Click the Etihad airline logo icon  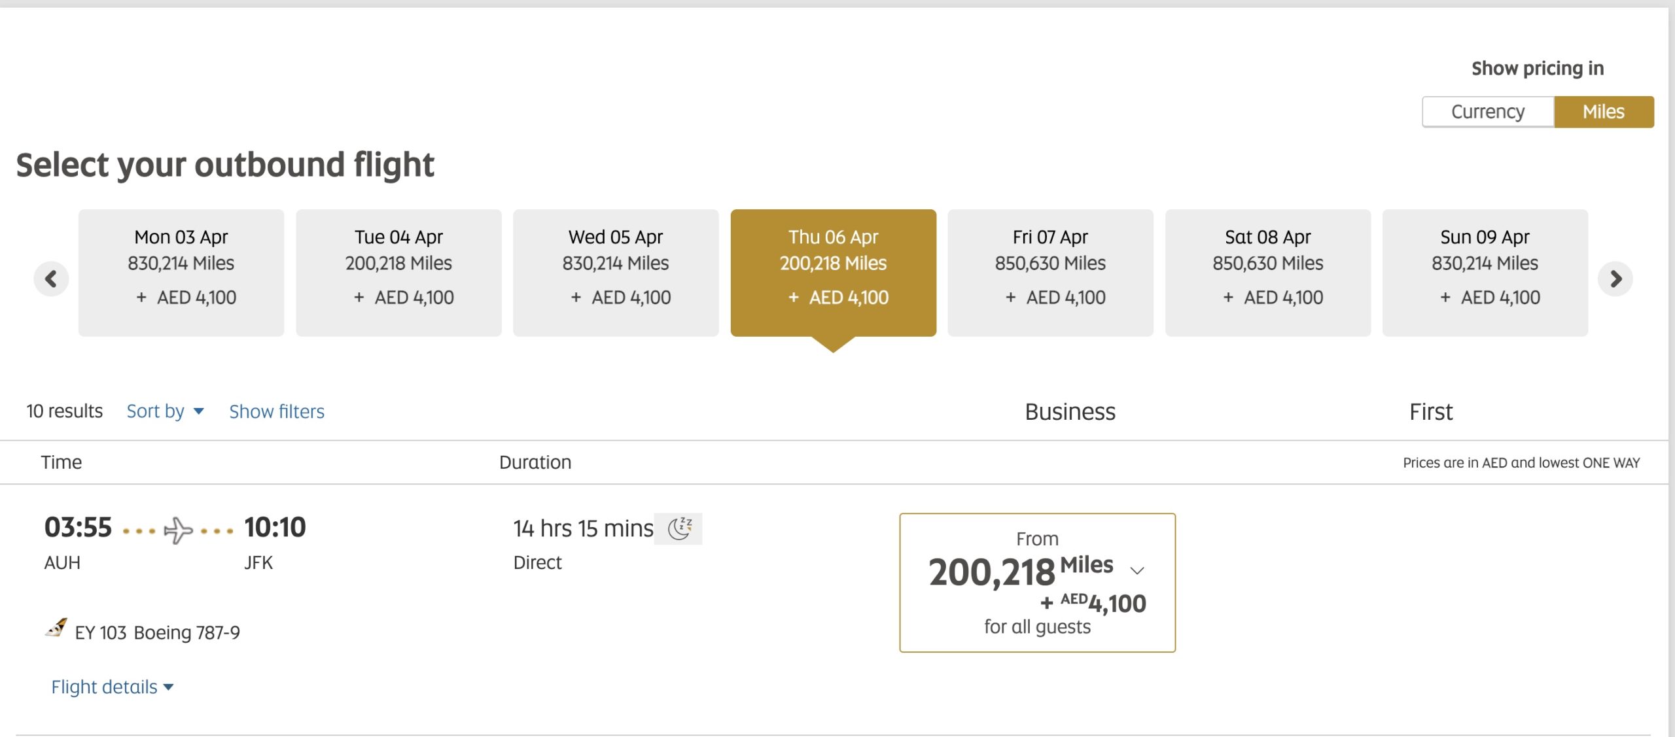coord(56,628)
